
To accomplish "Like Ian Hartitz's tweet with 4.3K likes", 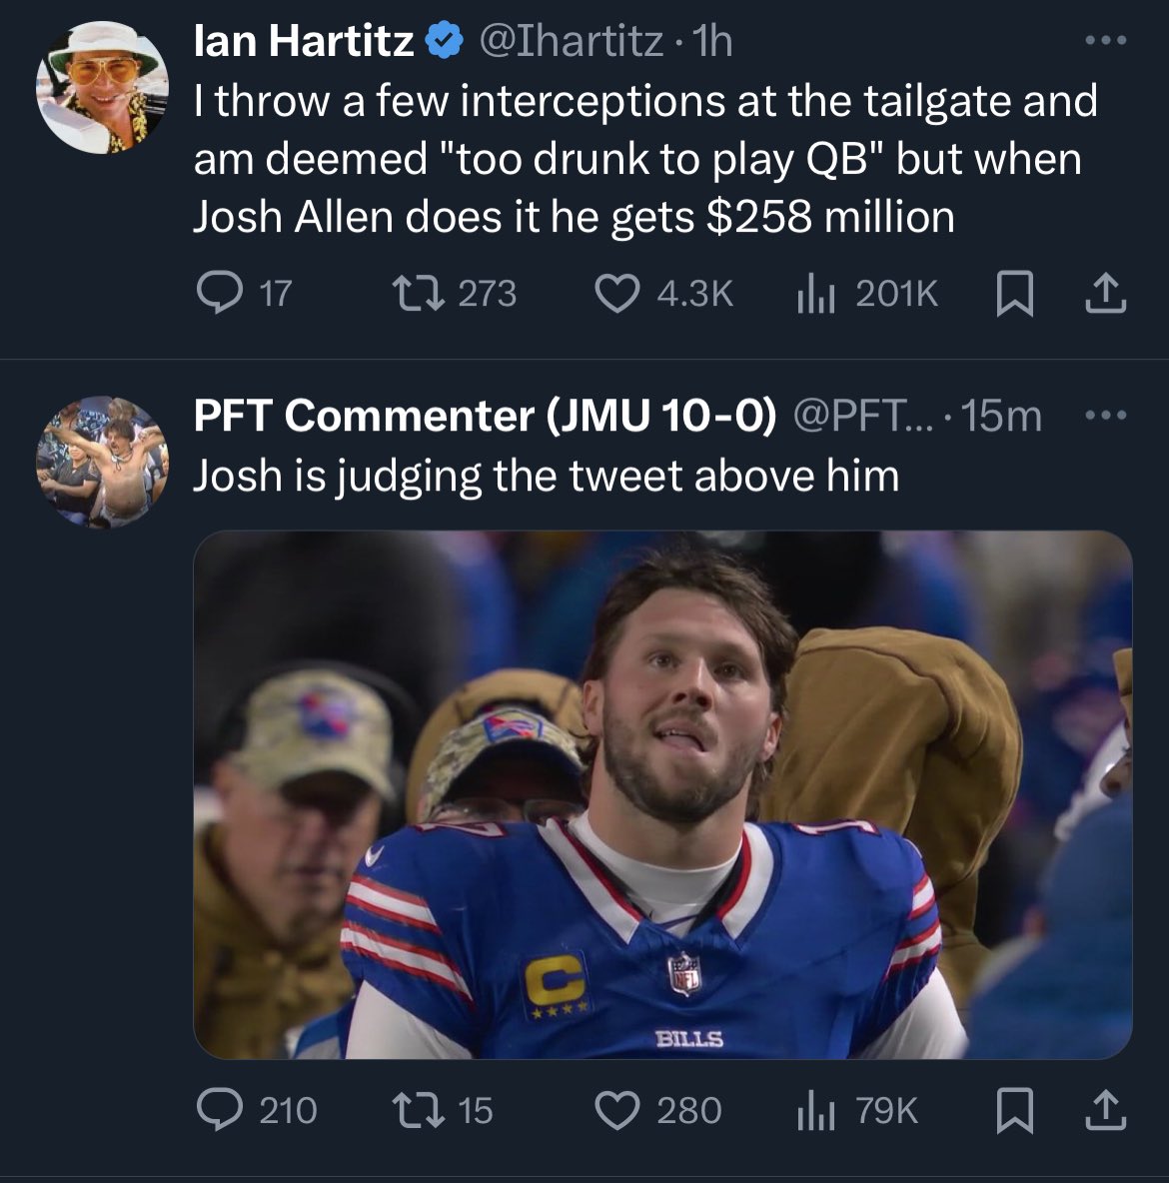I will coord(617,293).
